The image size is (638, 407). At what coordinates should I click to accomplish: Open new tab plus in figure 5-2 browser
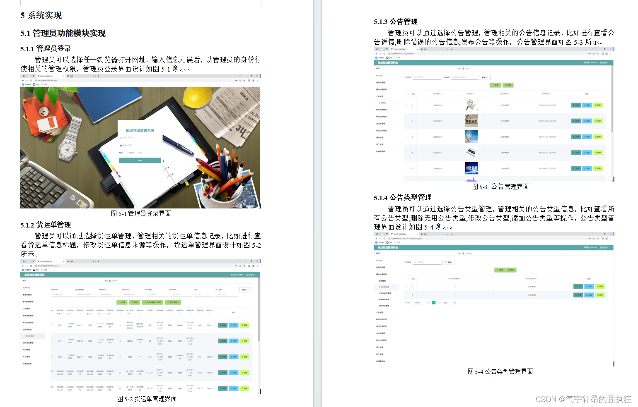(x=98, y=261)
